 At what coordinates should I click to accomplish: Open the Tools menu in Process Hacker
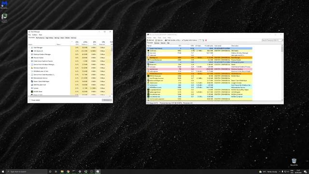tap(159, 38)
